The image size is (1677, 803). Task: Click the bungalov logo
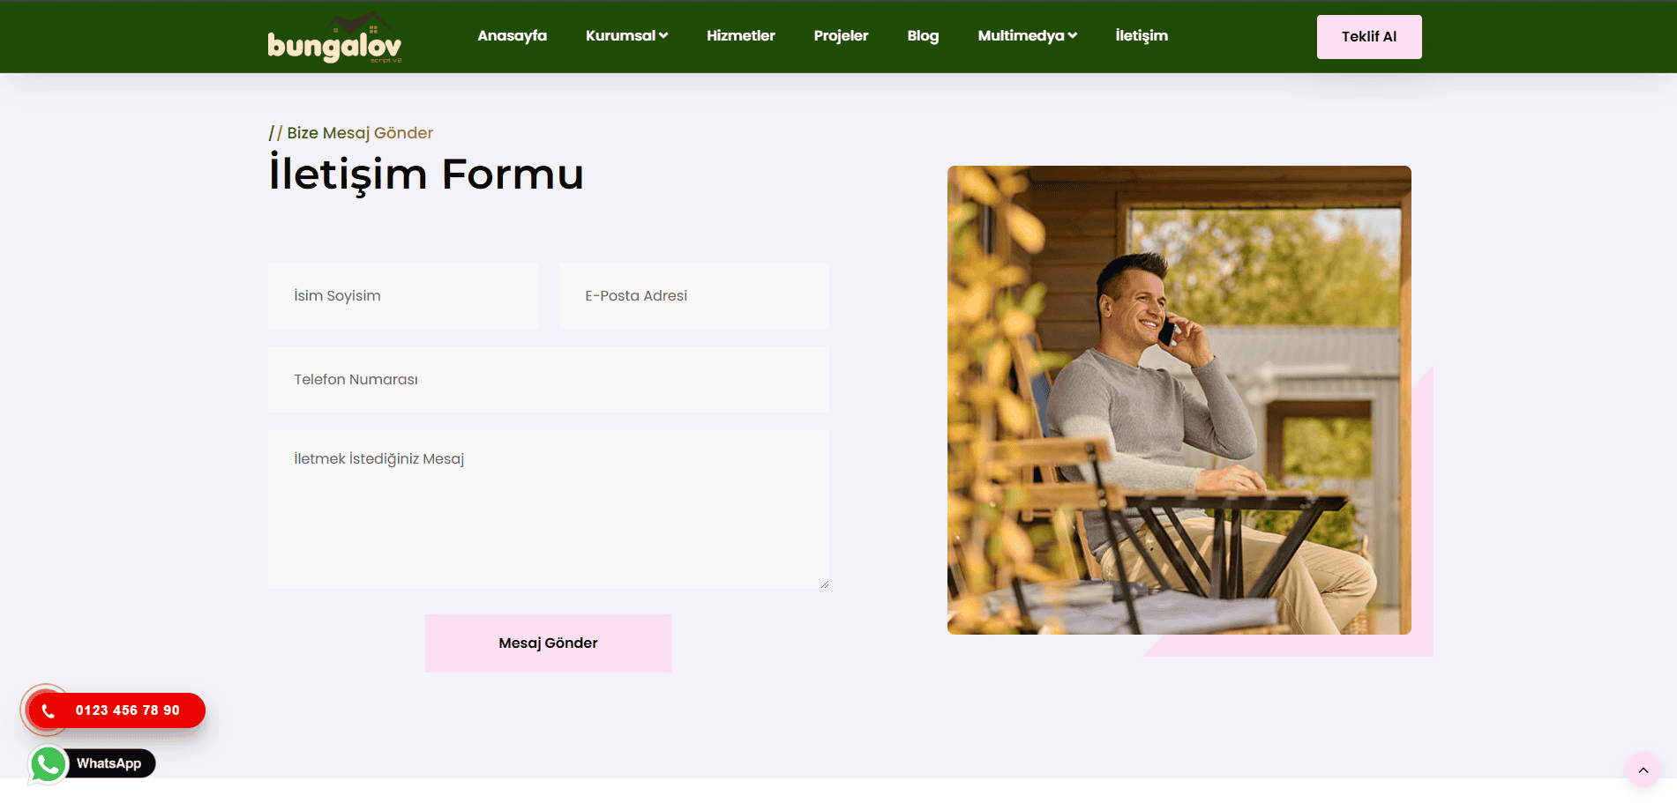click(334, 38)
